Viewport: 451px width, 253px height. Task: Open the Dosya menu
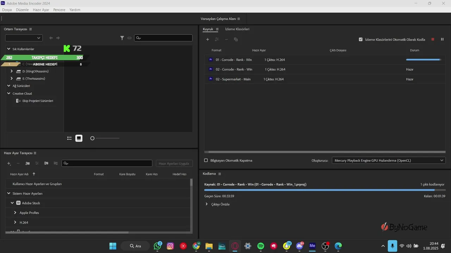[7, 10]
